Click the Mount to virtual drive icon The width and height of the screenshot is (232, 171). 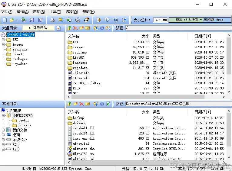[x=78, y=20]
